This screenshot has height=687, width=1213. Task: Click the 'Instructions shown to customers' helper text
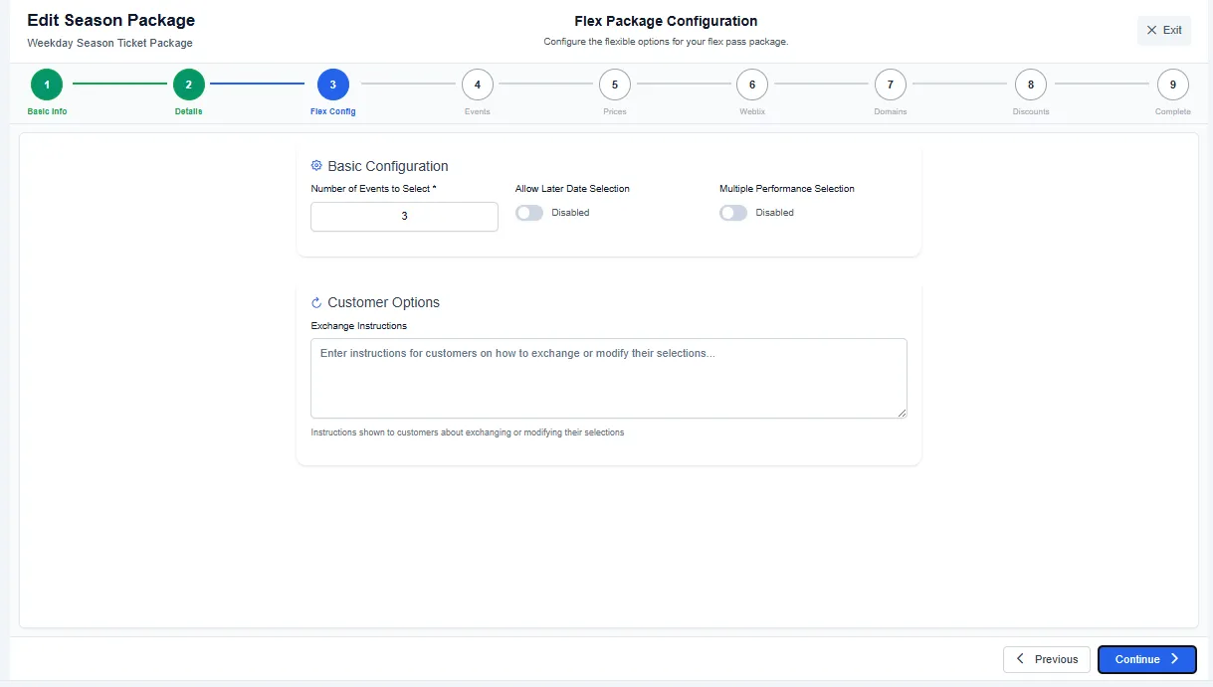click(x=468, y=432)
